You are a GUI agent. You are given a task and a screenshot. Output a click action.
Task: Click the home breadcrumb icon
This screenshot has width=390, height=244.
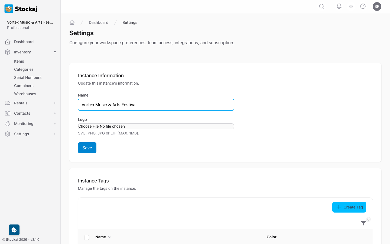pyautogui.click(x=72, y=22)
